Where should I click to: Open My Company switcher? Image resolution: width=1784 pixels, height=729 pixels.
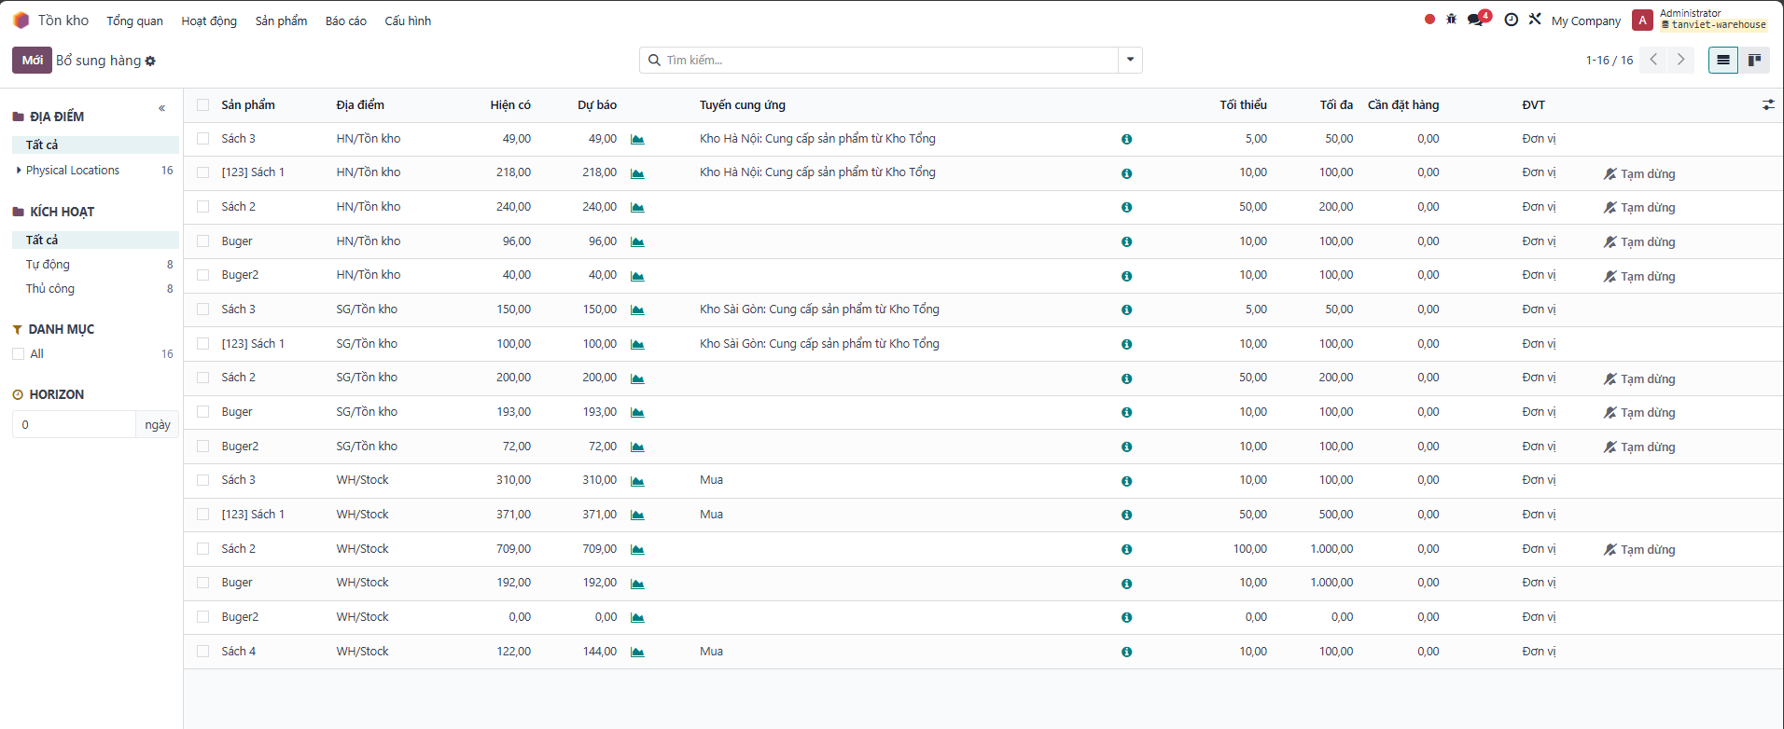[1585, 21]
